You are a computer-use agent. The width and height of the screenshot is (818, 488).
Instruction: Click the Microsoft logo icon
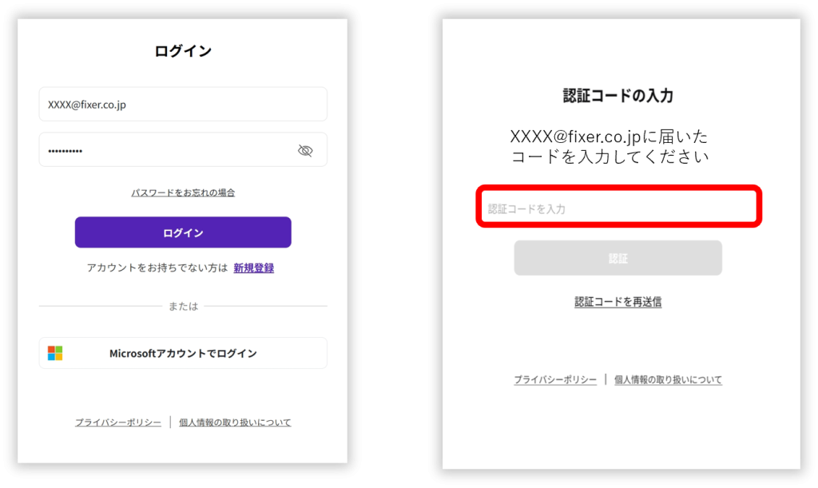[55, 353]
